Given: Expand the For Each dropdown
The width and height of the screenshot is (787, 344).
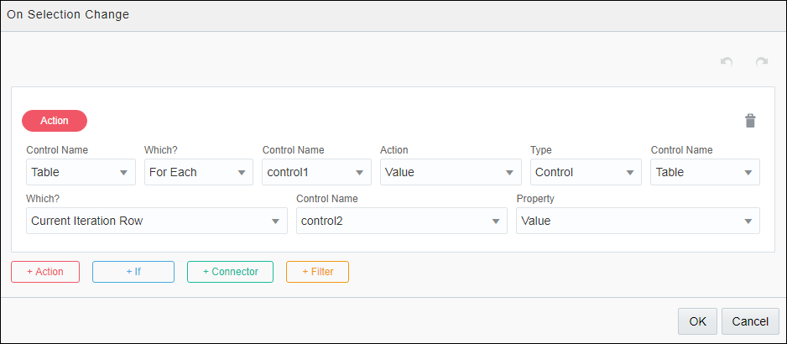Looking at the screenshot, I should coord(198,172).
